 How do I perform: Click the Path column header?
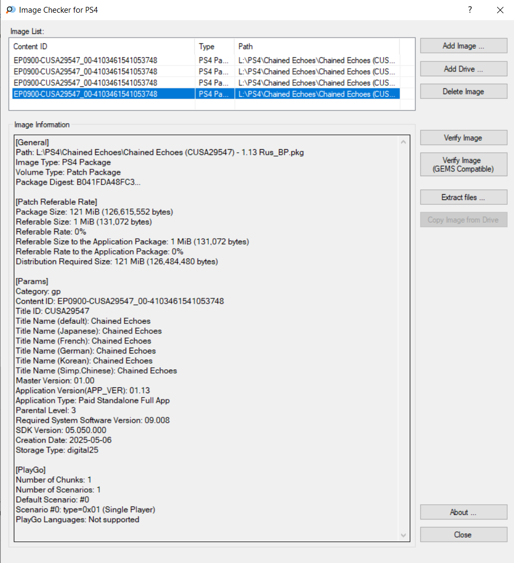coord(317,47)
